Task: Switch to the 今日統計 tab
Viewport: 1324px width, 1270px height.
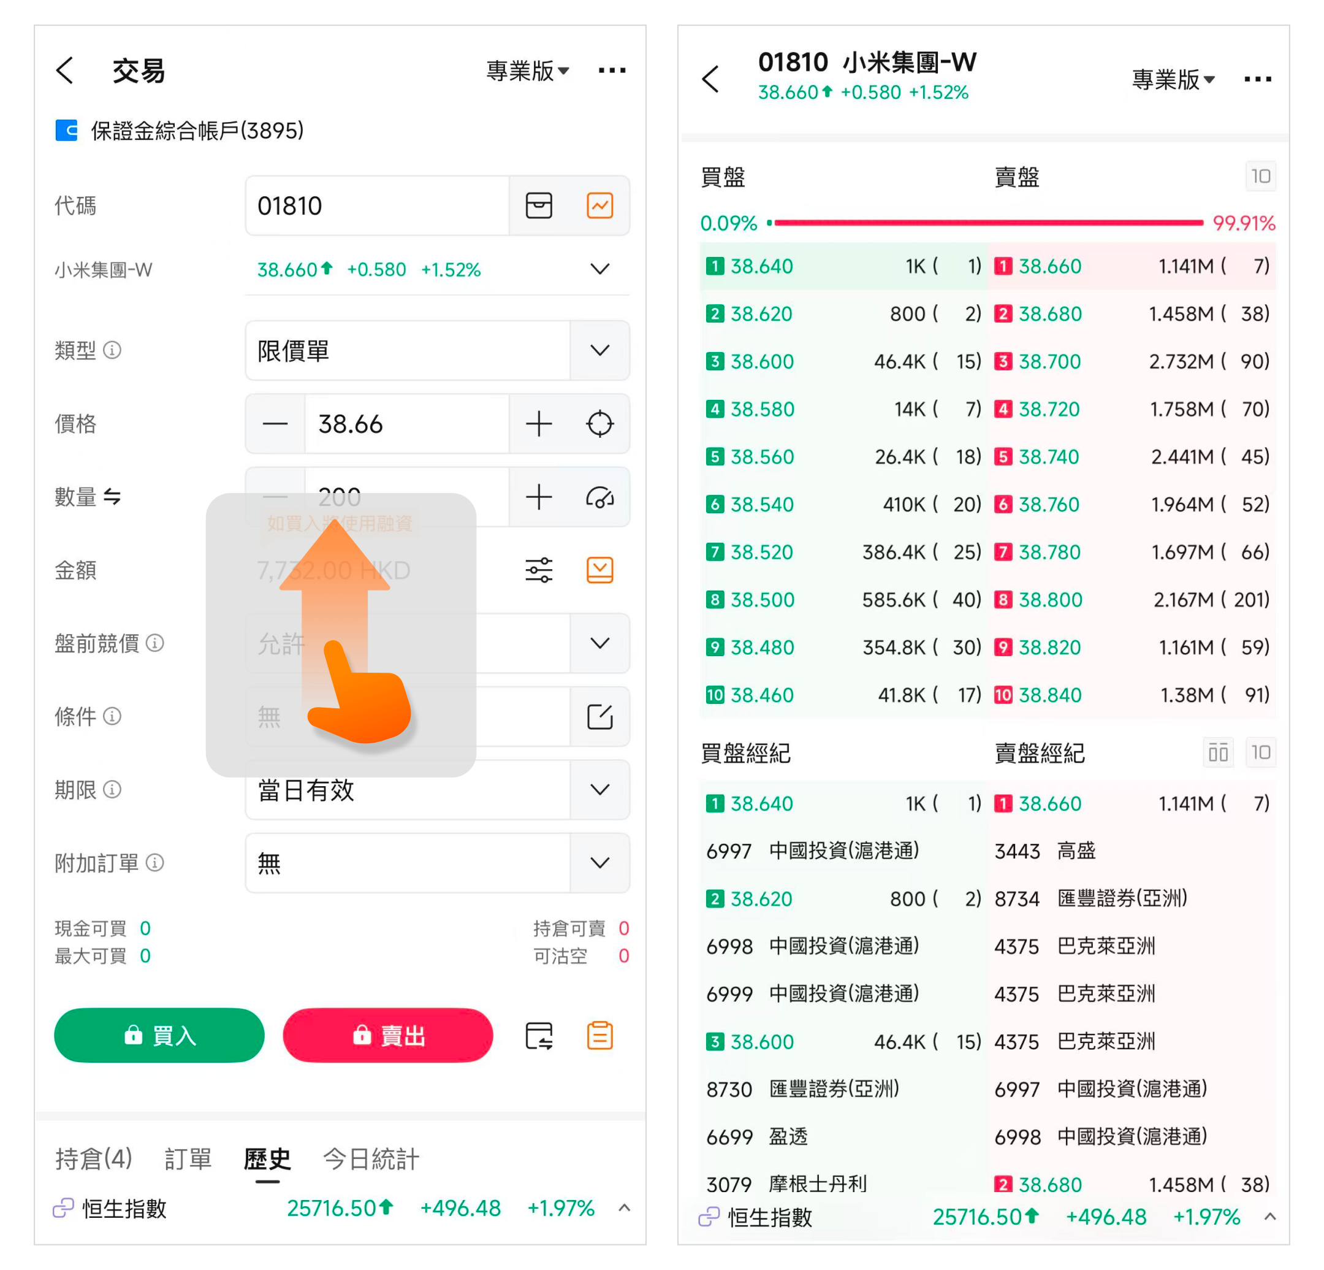Action: tap(371, 1159)
